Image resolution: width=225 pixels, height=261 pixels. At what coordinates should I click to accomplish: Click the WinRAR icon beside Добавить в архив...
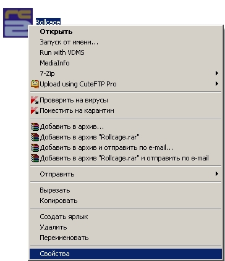(x=35, y=127)
